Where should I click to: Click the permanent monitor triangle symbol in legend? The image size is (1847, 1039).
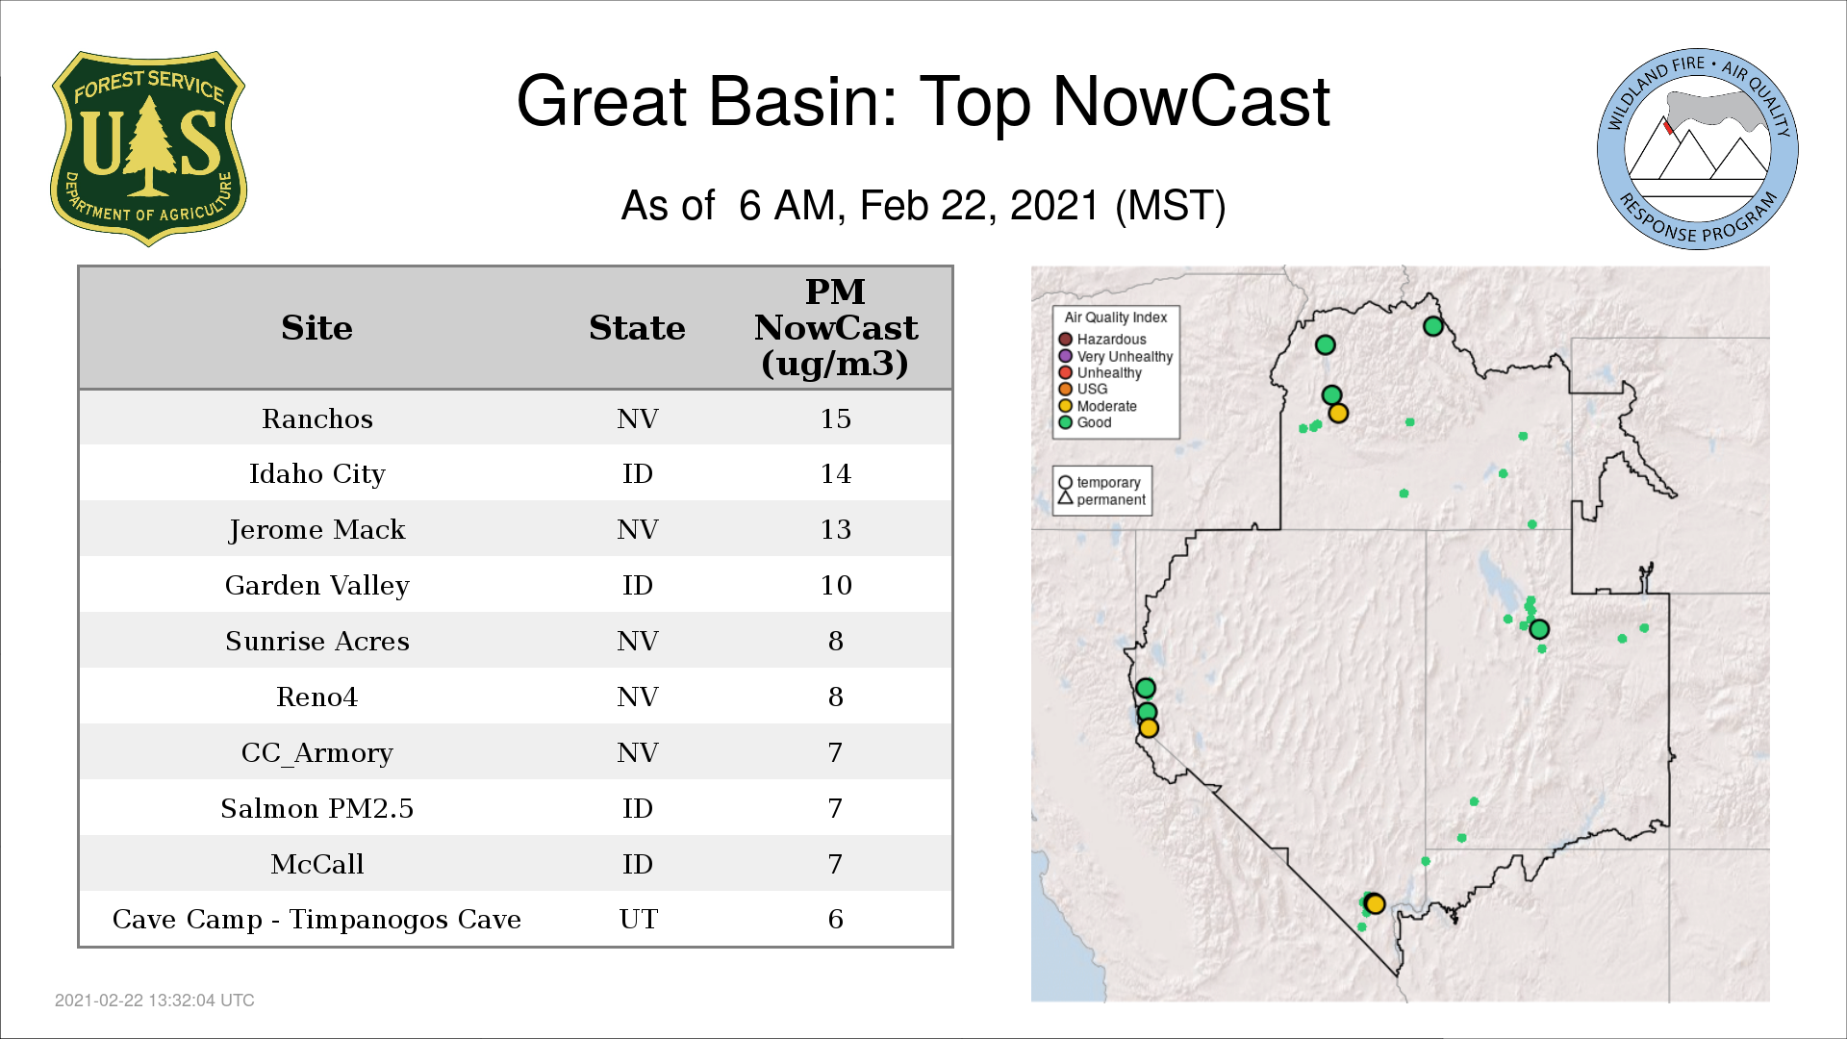coord(1065,498)
